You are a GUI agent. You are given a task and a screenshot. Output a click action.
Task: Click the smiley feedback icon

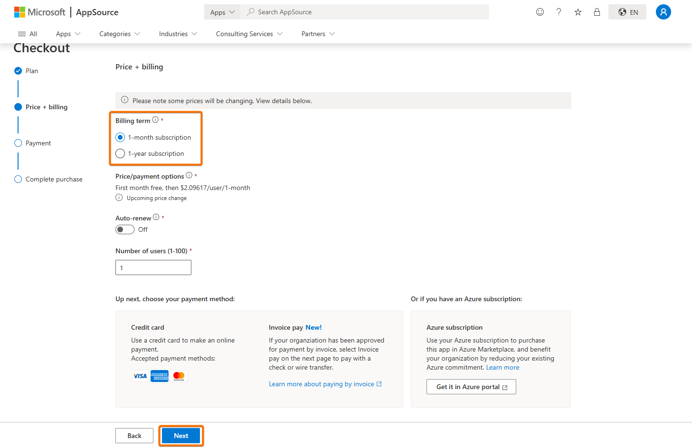point(540,12)
